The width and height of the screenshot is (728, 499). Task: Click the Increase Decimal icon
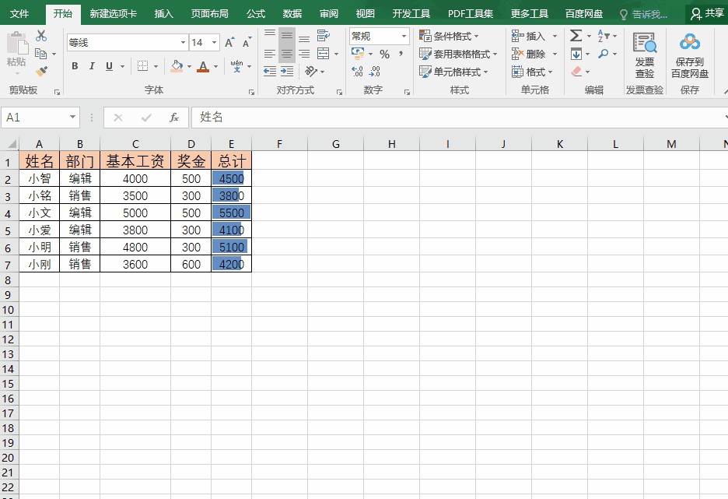coord(357,71)
